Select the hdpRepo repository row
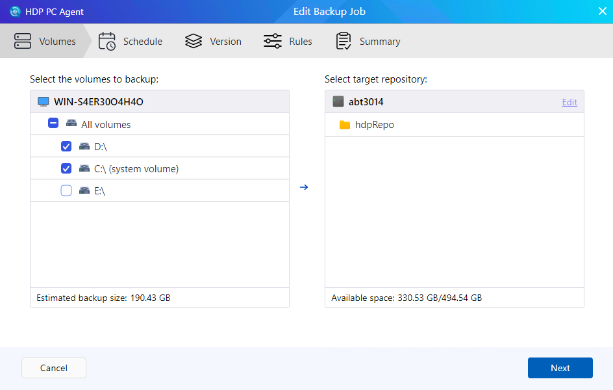613x390 pixels. pyautogui.click(x=455, y=125)
